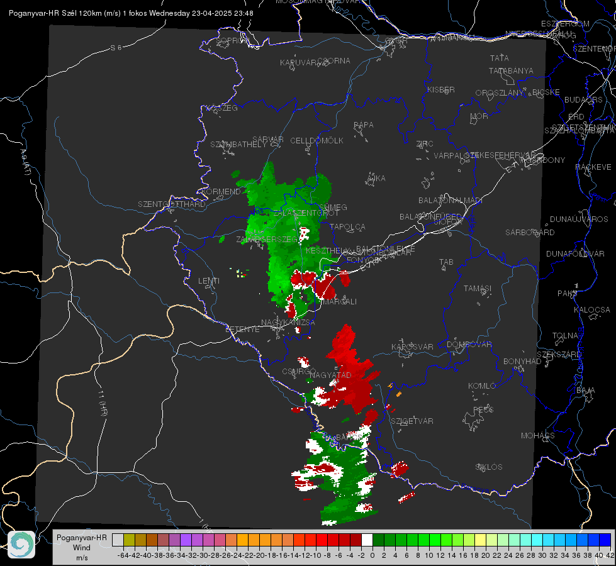The width and height of the screenshot is (616, 566).
Task: Select the yellow swatch between 18 and 20
Action: click(x=480, y=540)
